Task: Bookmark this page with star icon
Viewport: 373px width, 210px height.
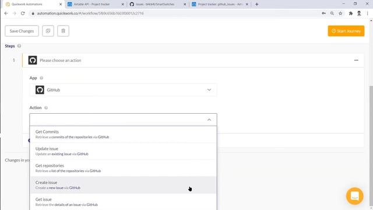Action: [x=340, y=13]
